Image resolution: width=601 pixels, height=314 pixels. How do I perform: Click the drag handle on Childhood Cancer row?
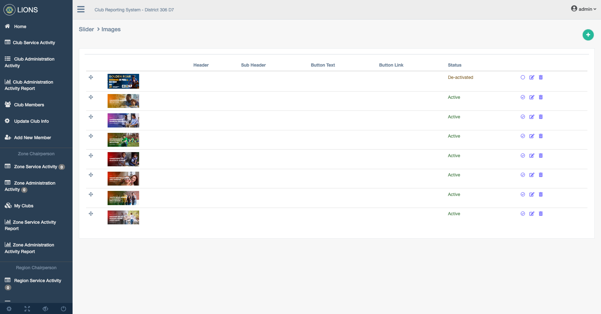pyautogui.click(x=91, y=97)
